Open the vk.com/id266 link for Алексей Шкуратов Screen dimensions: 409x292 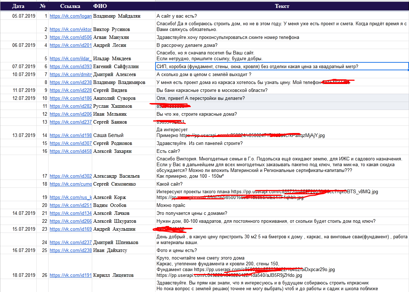71,221
